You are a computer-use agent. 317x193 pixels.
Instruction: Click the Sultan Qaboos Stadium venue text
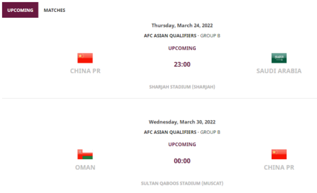tap(182, 183)
